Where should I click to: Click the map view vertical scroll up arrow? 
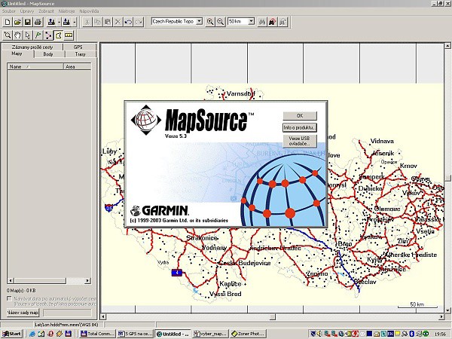point(447,45)
